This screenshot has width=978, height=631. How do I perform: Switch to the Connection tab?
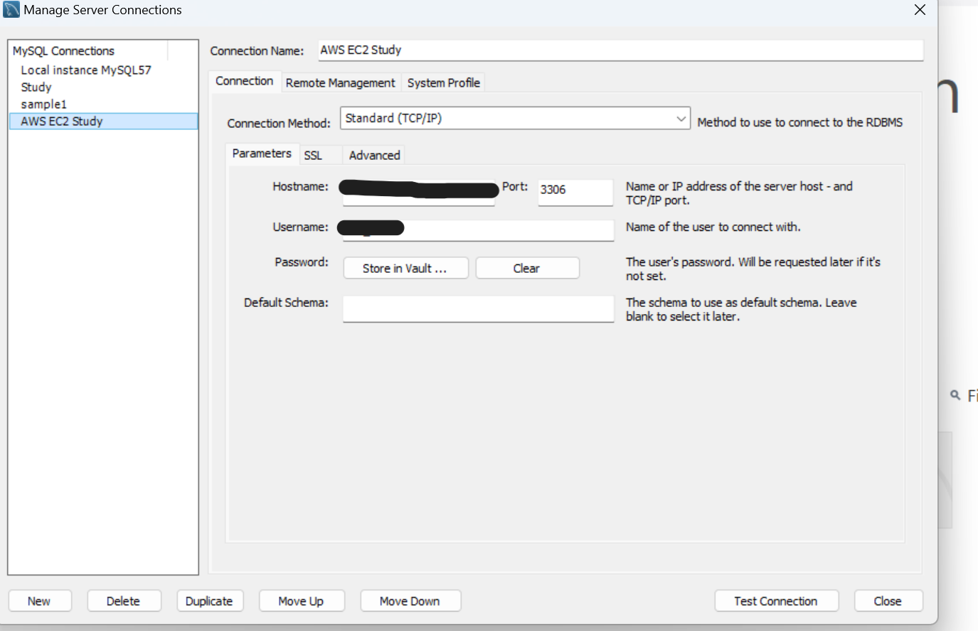[244, 81]
